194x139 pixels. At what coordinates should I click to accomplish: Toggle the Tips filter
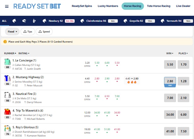(28, 32)
